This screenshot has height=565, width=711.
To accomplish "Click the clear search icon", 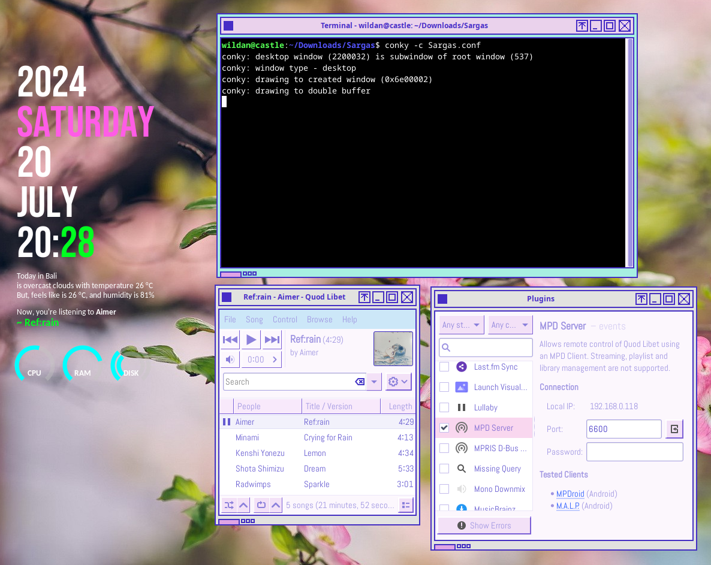I will (359, 382).
